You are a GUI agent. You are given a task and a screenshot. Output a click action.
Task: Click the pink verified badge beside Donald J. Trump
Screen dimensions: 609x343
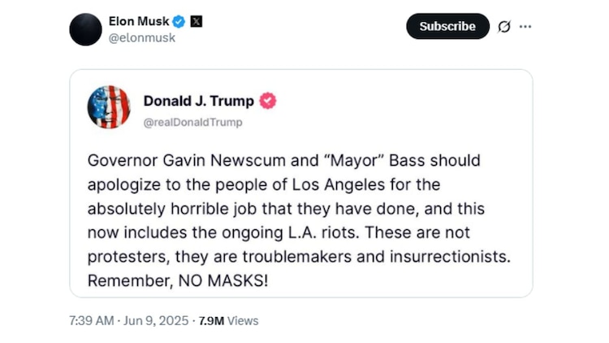coord(267,102)
